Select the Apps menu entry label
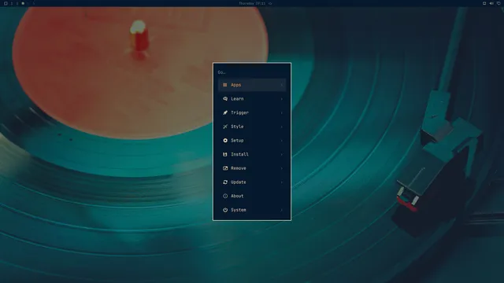This screenshot has height=283, width=504. [x=236, y=85]
